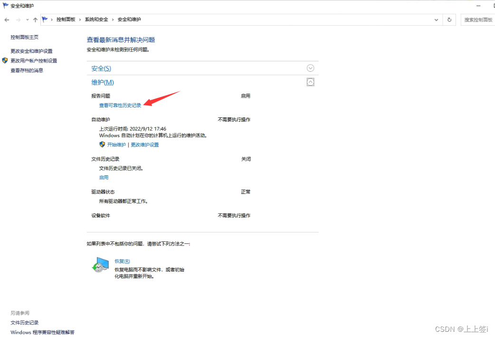Click the refresh icon in the address bar
The height and width of the screenshot is (337, 495).
coord(449,19)
